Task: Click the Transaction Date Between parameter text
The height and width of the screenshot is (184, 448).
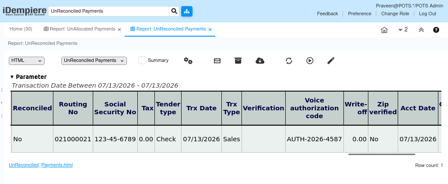Action: pos(95,86)
